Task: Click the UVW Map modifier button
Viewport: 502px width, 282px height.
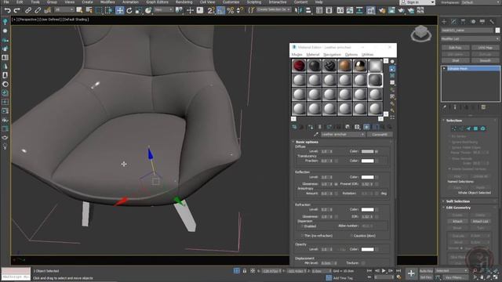Action: (486, 48)
